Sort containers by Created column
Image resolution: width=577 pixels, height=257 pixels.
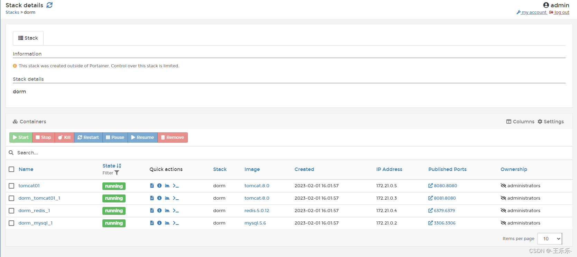pyautogui.click(x=304, y=169)
